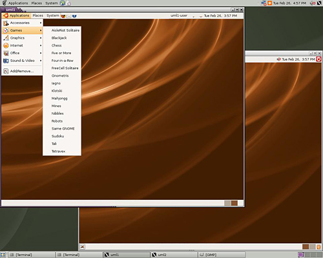Click the black X icon in host tray

319,3
